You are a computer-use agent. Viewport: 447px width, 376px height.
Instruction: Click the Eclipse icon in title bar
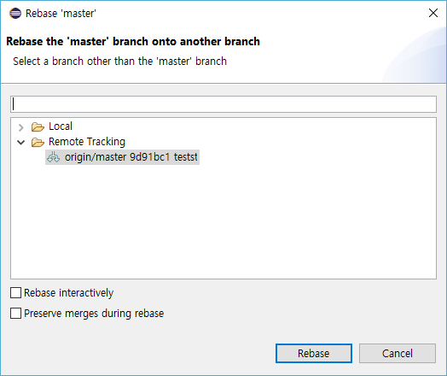(15, 14)
